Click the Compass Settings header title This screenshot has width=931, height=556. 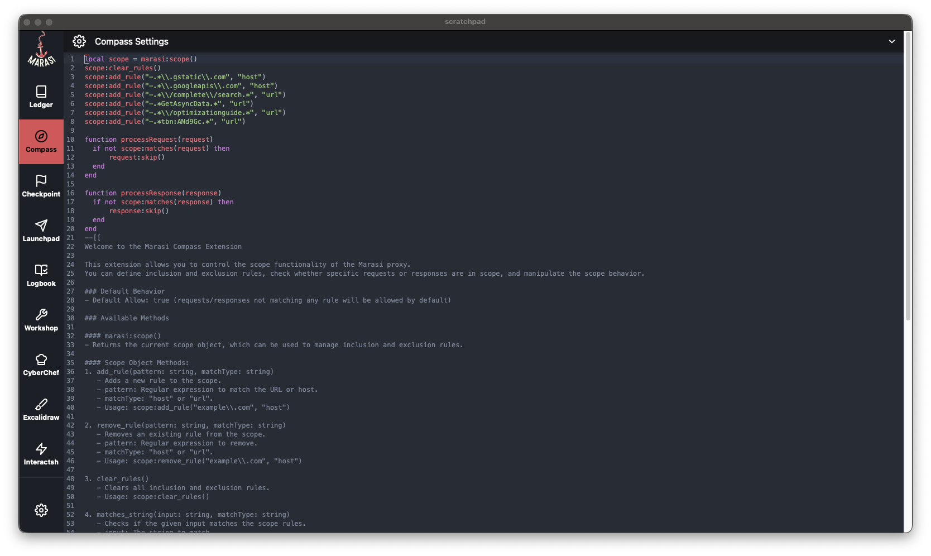pyautogui.click(x=132, y=41)
